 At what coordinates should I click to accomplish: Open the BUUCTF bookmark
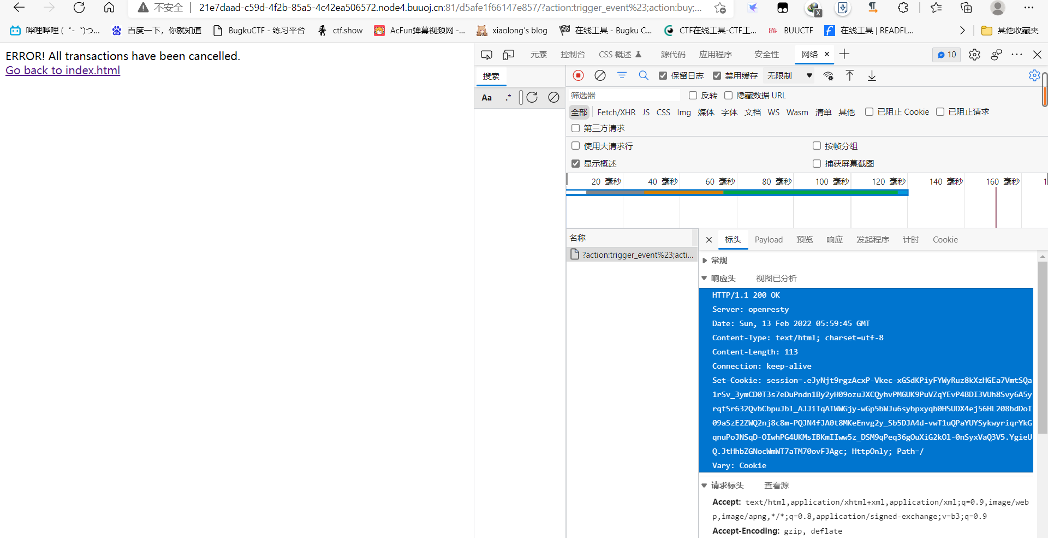pyautogui.click(x=790, y=31)
